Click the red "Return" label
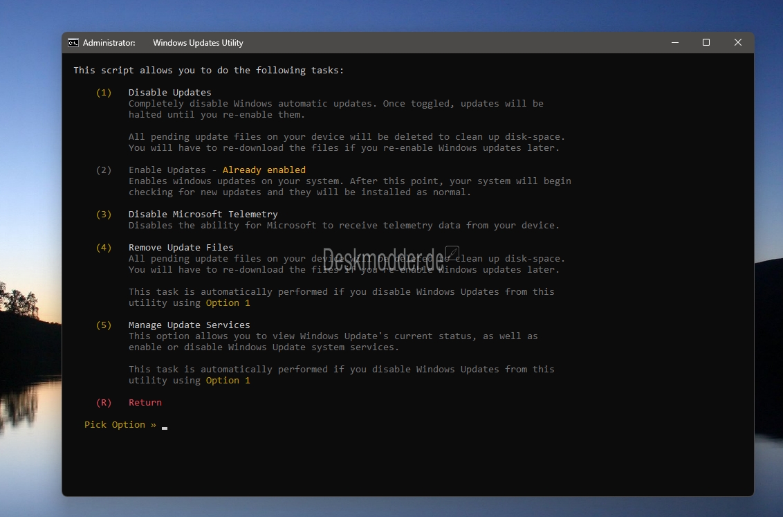Viewport: 783px width, 517px height. (x=145, y=403)
